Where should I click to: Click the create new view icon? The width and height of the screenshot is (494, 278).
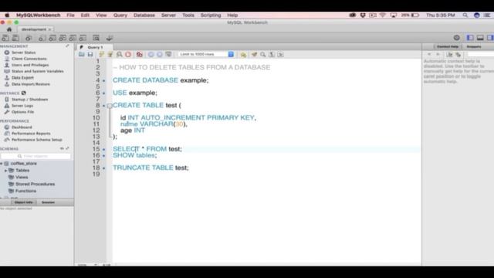[63, 38]
